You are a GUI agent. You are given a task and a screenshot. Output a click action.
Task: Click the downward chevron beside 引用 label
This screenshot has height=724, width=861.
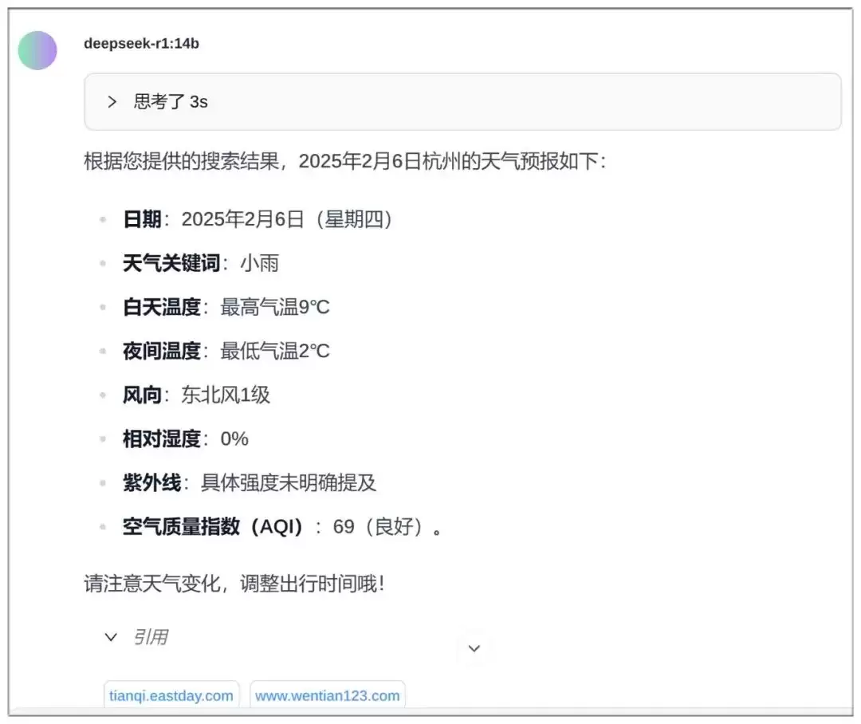point(111,637)
